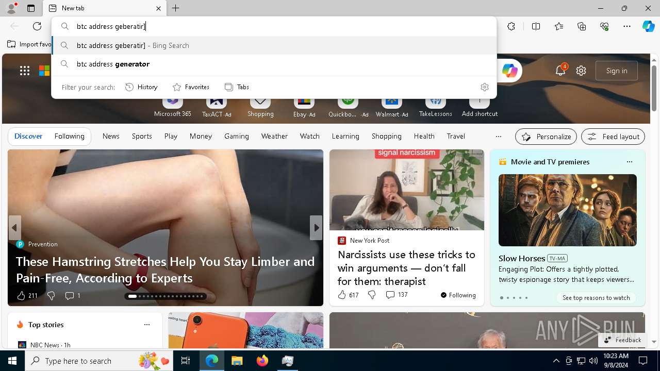Filter search by Tabs

coord(237,87)
